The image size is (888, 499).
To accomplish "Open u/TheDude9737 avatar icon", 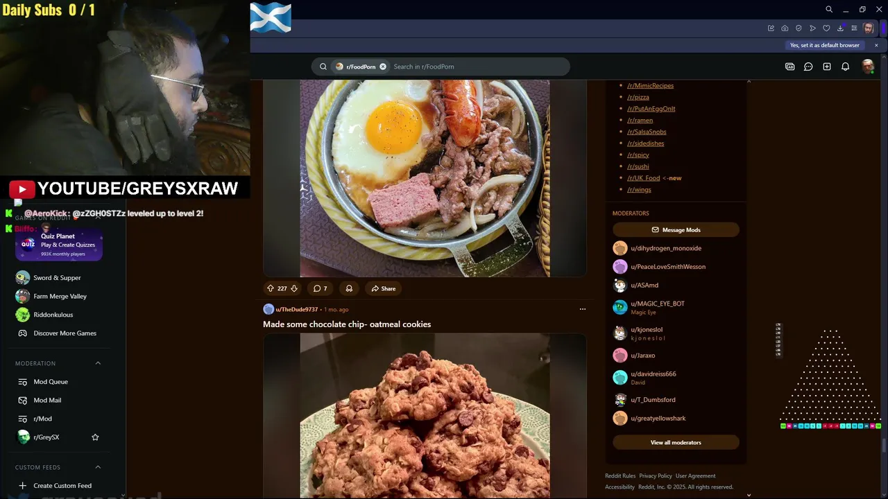I will [x=268, y=309].
